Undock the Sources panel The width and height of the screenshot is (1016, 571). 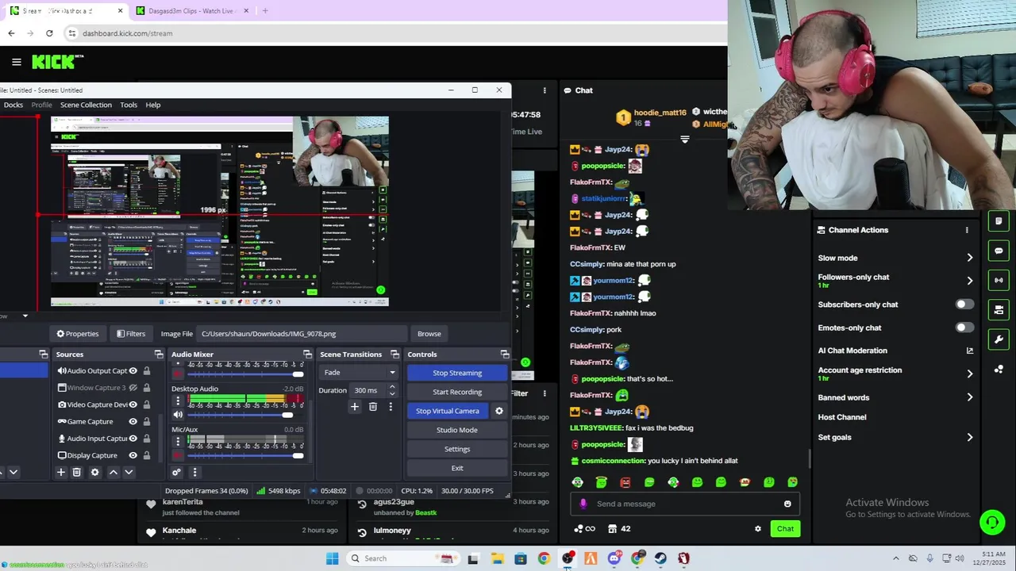pyautogui.click(x=159, y=354)
